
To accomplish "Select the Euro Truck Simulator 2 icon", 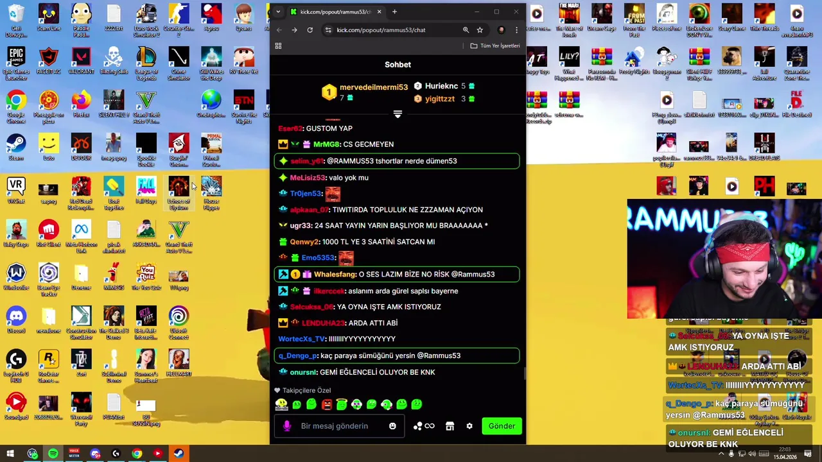I will [146, 21].
